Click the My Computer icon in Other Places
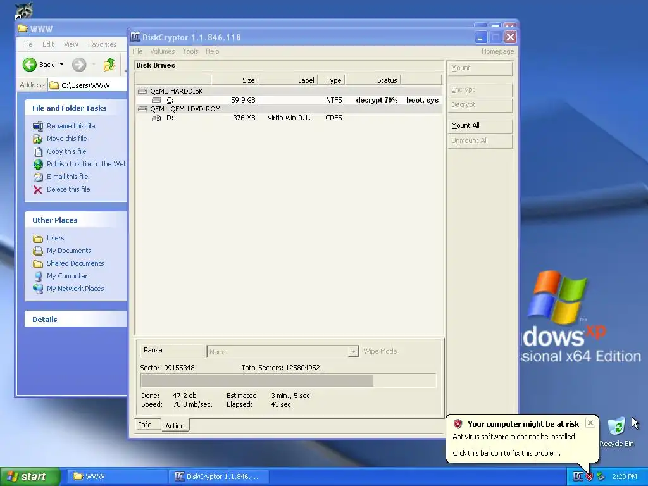The image size is (648, 486). point(38,276)
